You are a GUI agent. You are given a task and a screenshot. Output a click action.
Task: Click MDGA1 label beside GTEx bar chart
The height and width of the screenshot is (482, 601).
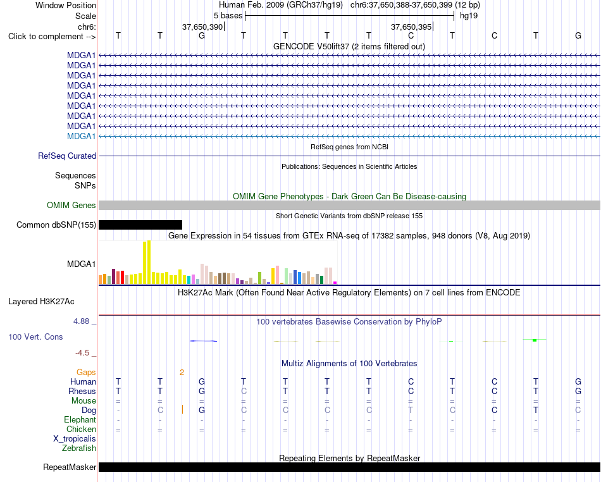(81, 264)
